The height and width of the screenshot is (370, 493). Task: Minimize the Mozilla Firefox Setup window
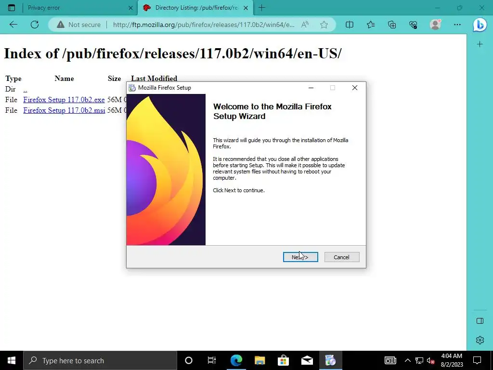point(311,88)
